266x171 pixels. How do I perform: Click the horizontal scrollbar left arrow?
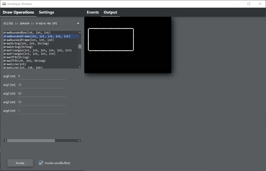[x=6, y=141]
